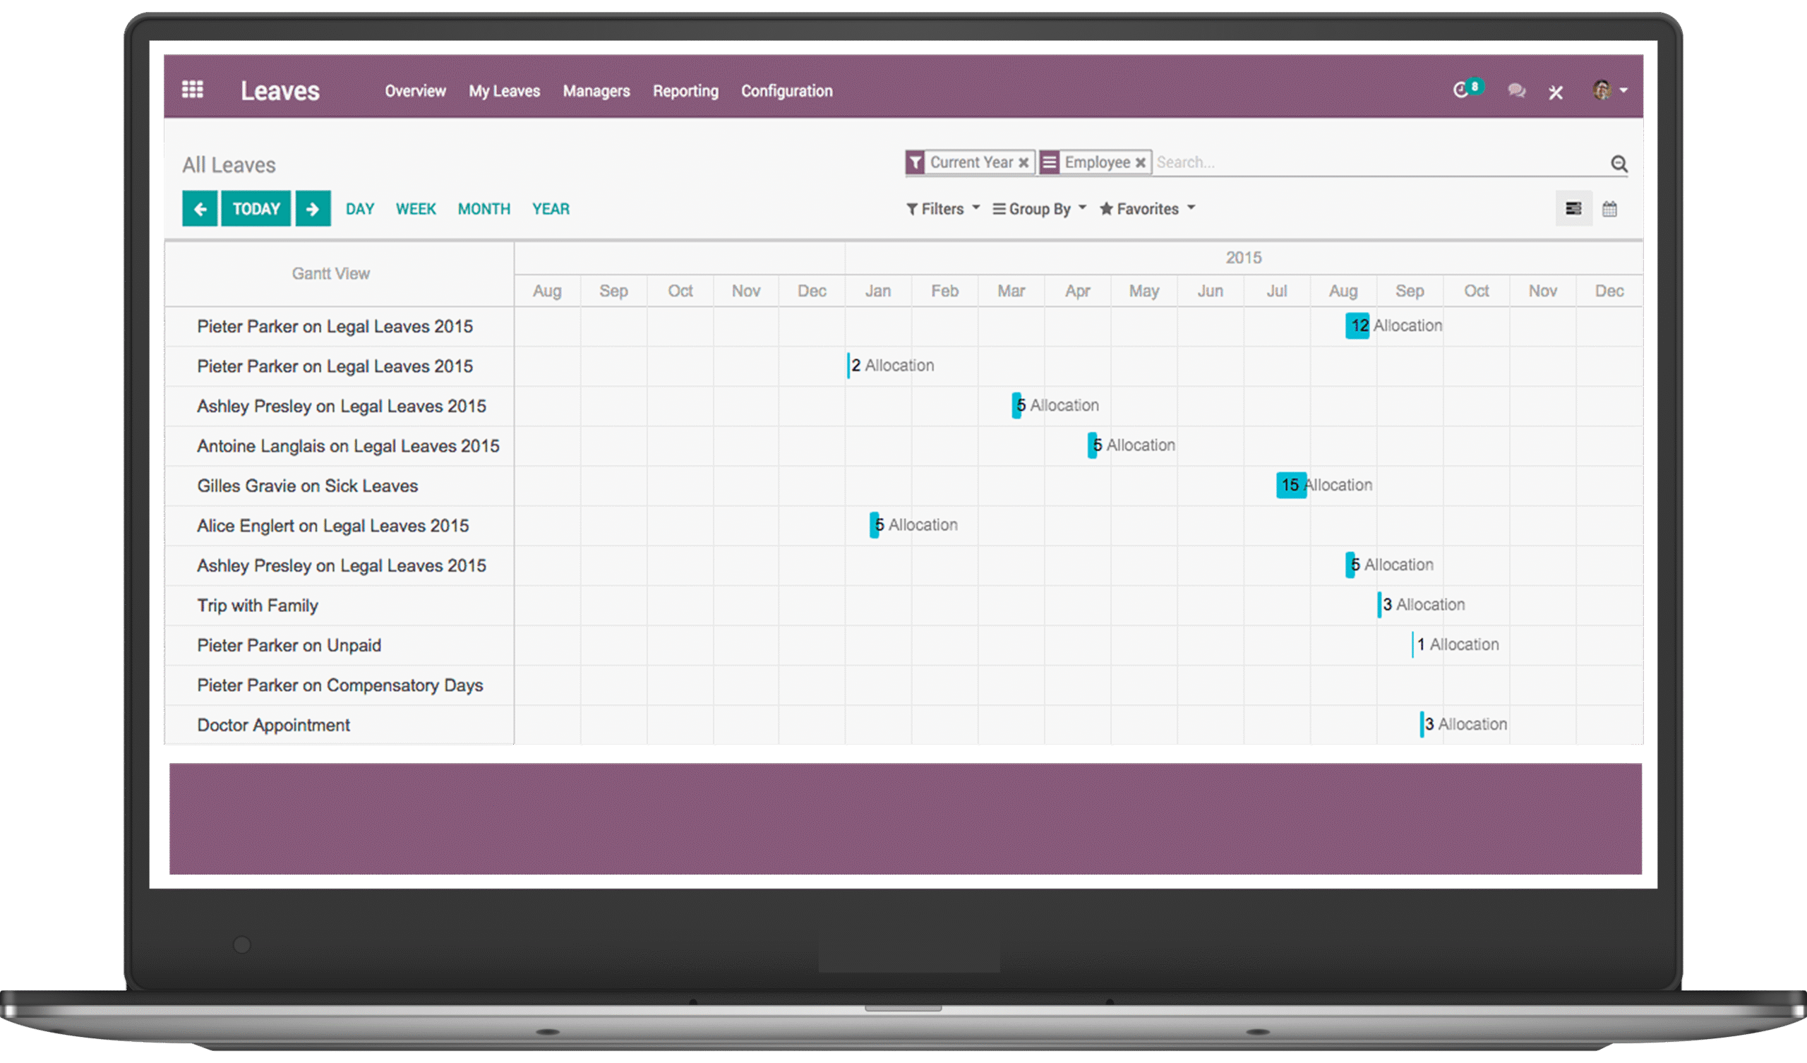Image resolution: width=1807 pixels, height=1063 pixels.
Task: Open the My Leaves menu
Action: [x=504, y=91]
